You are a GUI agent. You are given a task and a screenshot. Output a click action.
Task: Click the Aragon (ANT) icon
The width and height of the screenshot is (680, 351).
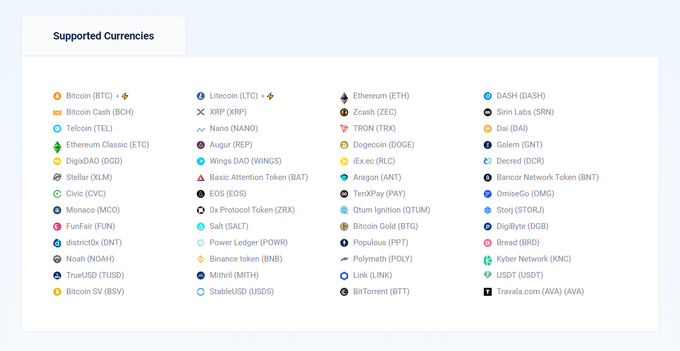coord(344,178)
